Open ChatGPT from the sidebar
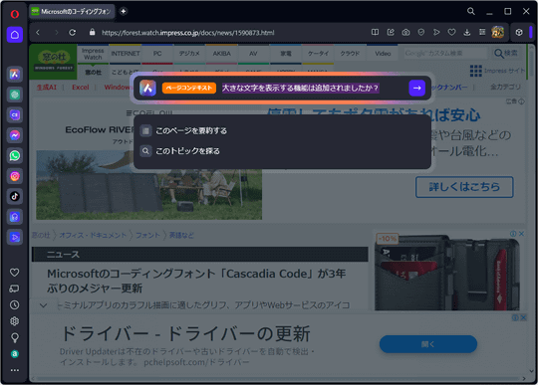538x385 pixels. 14,95
